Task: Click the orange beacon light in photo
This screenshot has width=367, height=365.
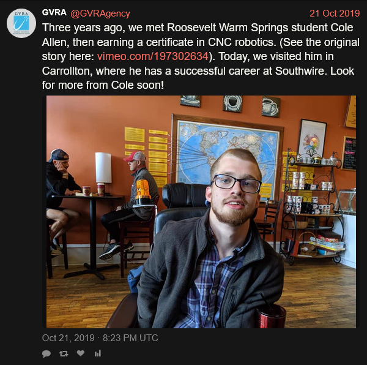Action: (x=143, y=192)
